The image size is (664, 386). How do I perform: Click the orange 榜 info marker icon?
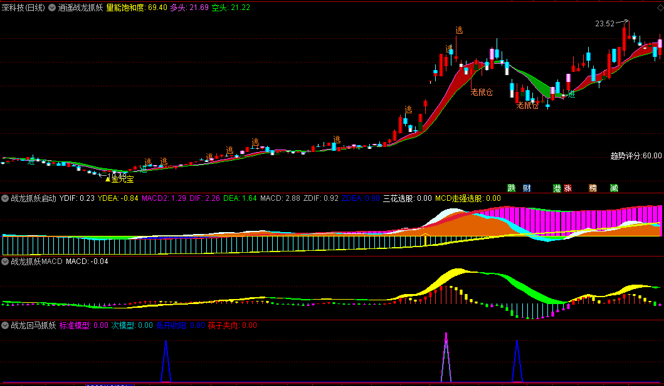tap(593, 188)
